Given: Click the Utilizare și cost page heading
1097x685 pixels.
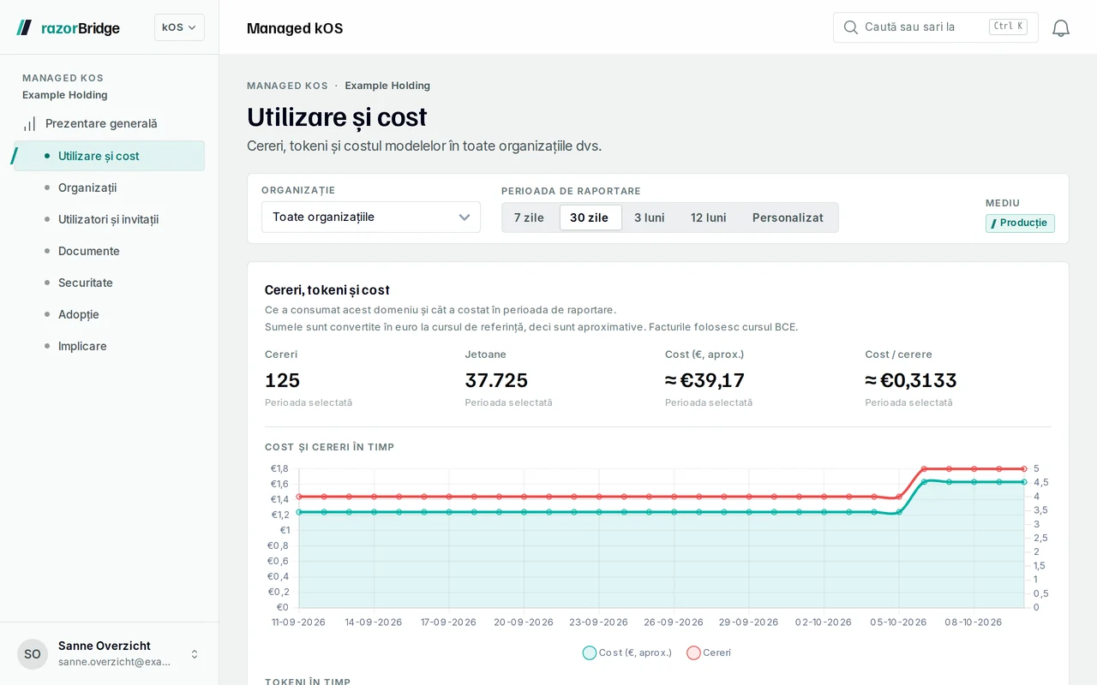Looking at the screenshot, I should [337, 117].
